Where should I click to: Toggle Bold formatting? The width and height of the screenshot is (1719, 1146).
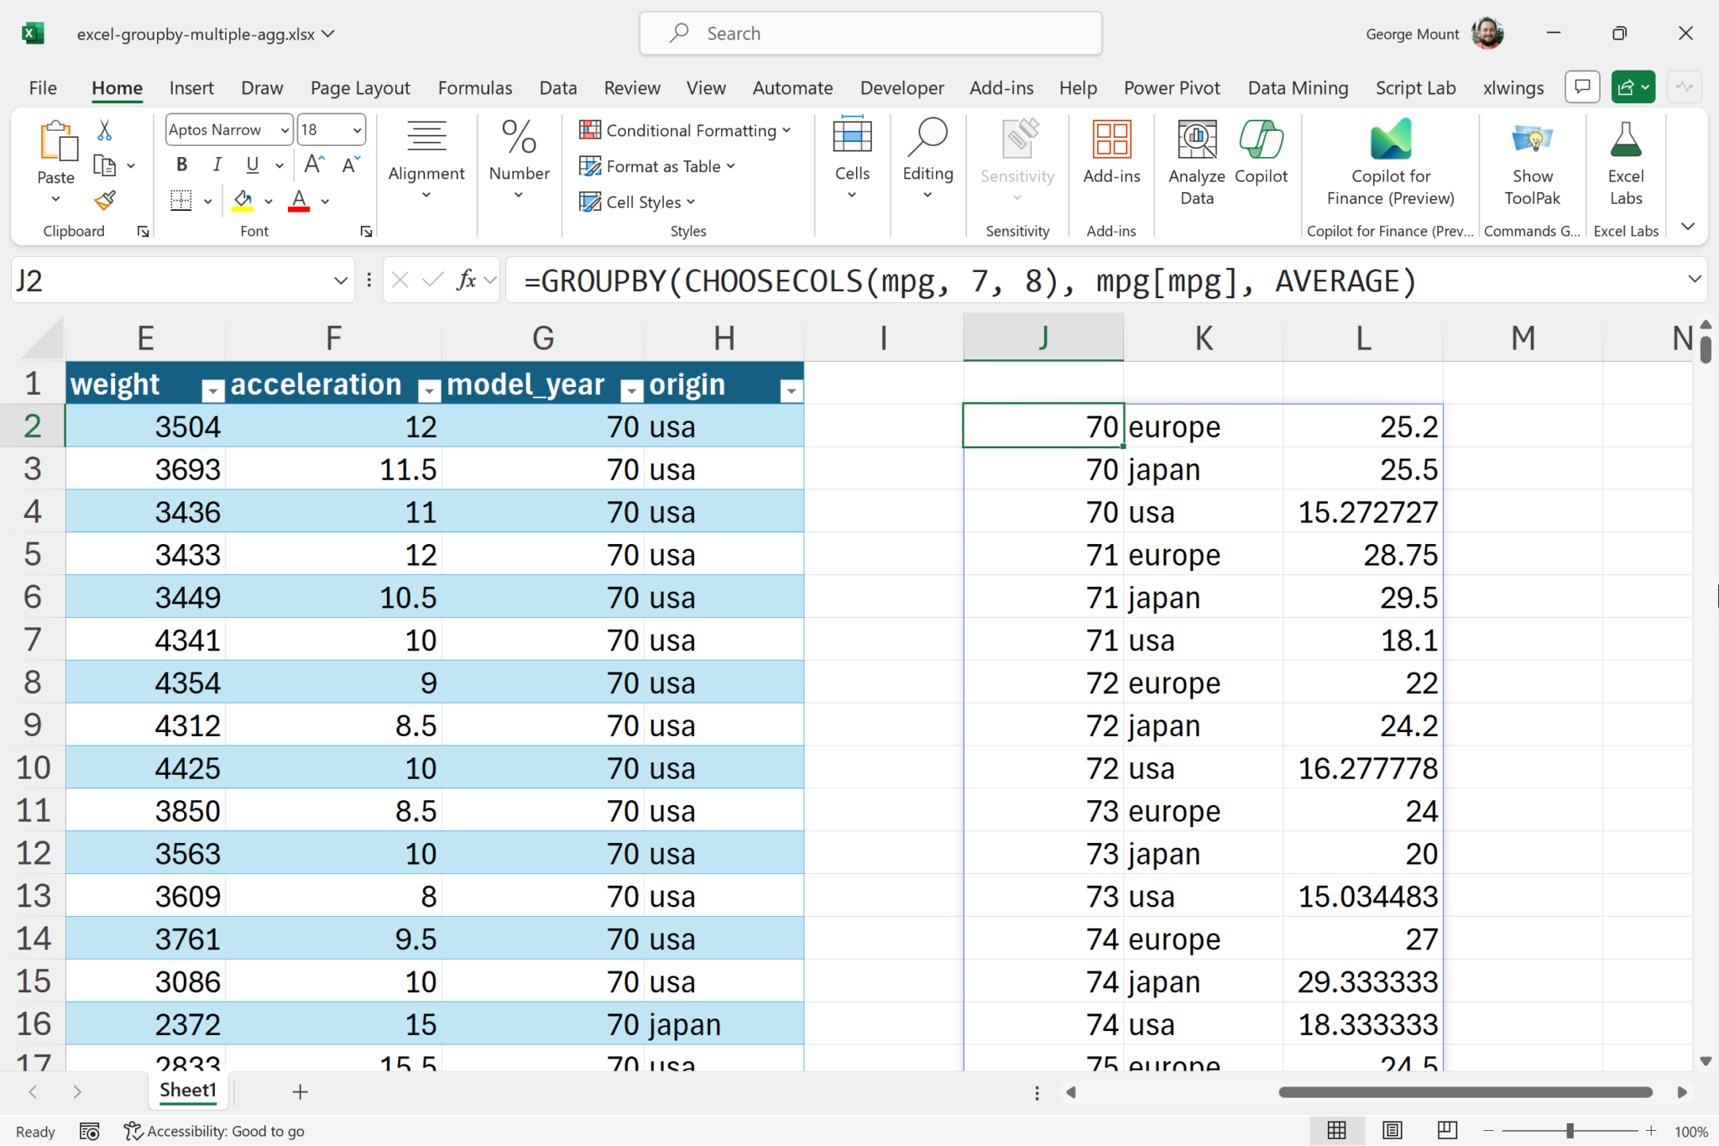click(x=181, y=165)
